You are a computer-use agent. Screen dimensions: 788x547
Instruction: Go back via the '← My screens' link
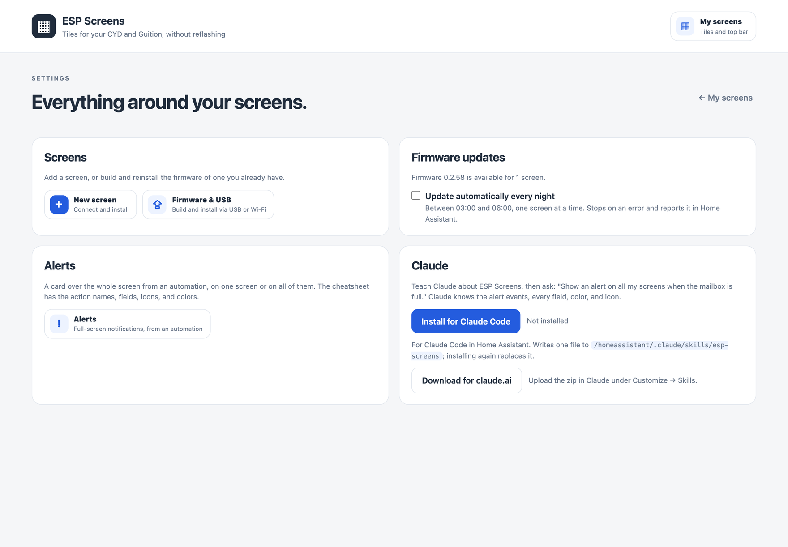pos(725,98)
